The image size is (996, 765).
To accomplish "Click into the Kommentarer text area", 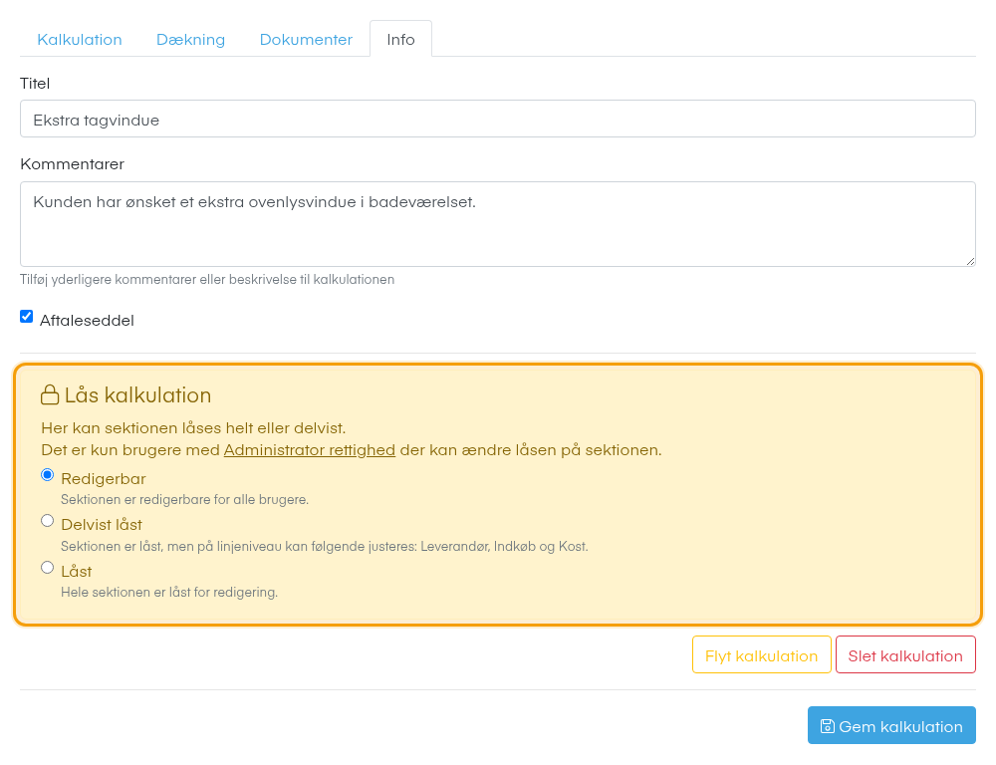I will [498, 224].
